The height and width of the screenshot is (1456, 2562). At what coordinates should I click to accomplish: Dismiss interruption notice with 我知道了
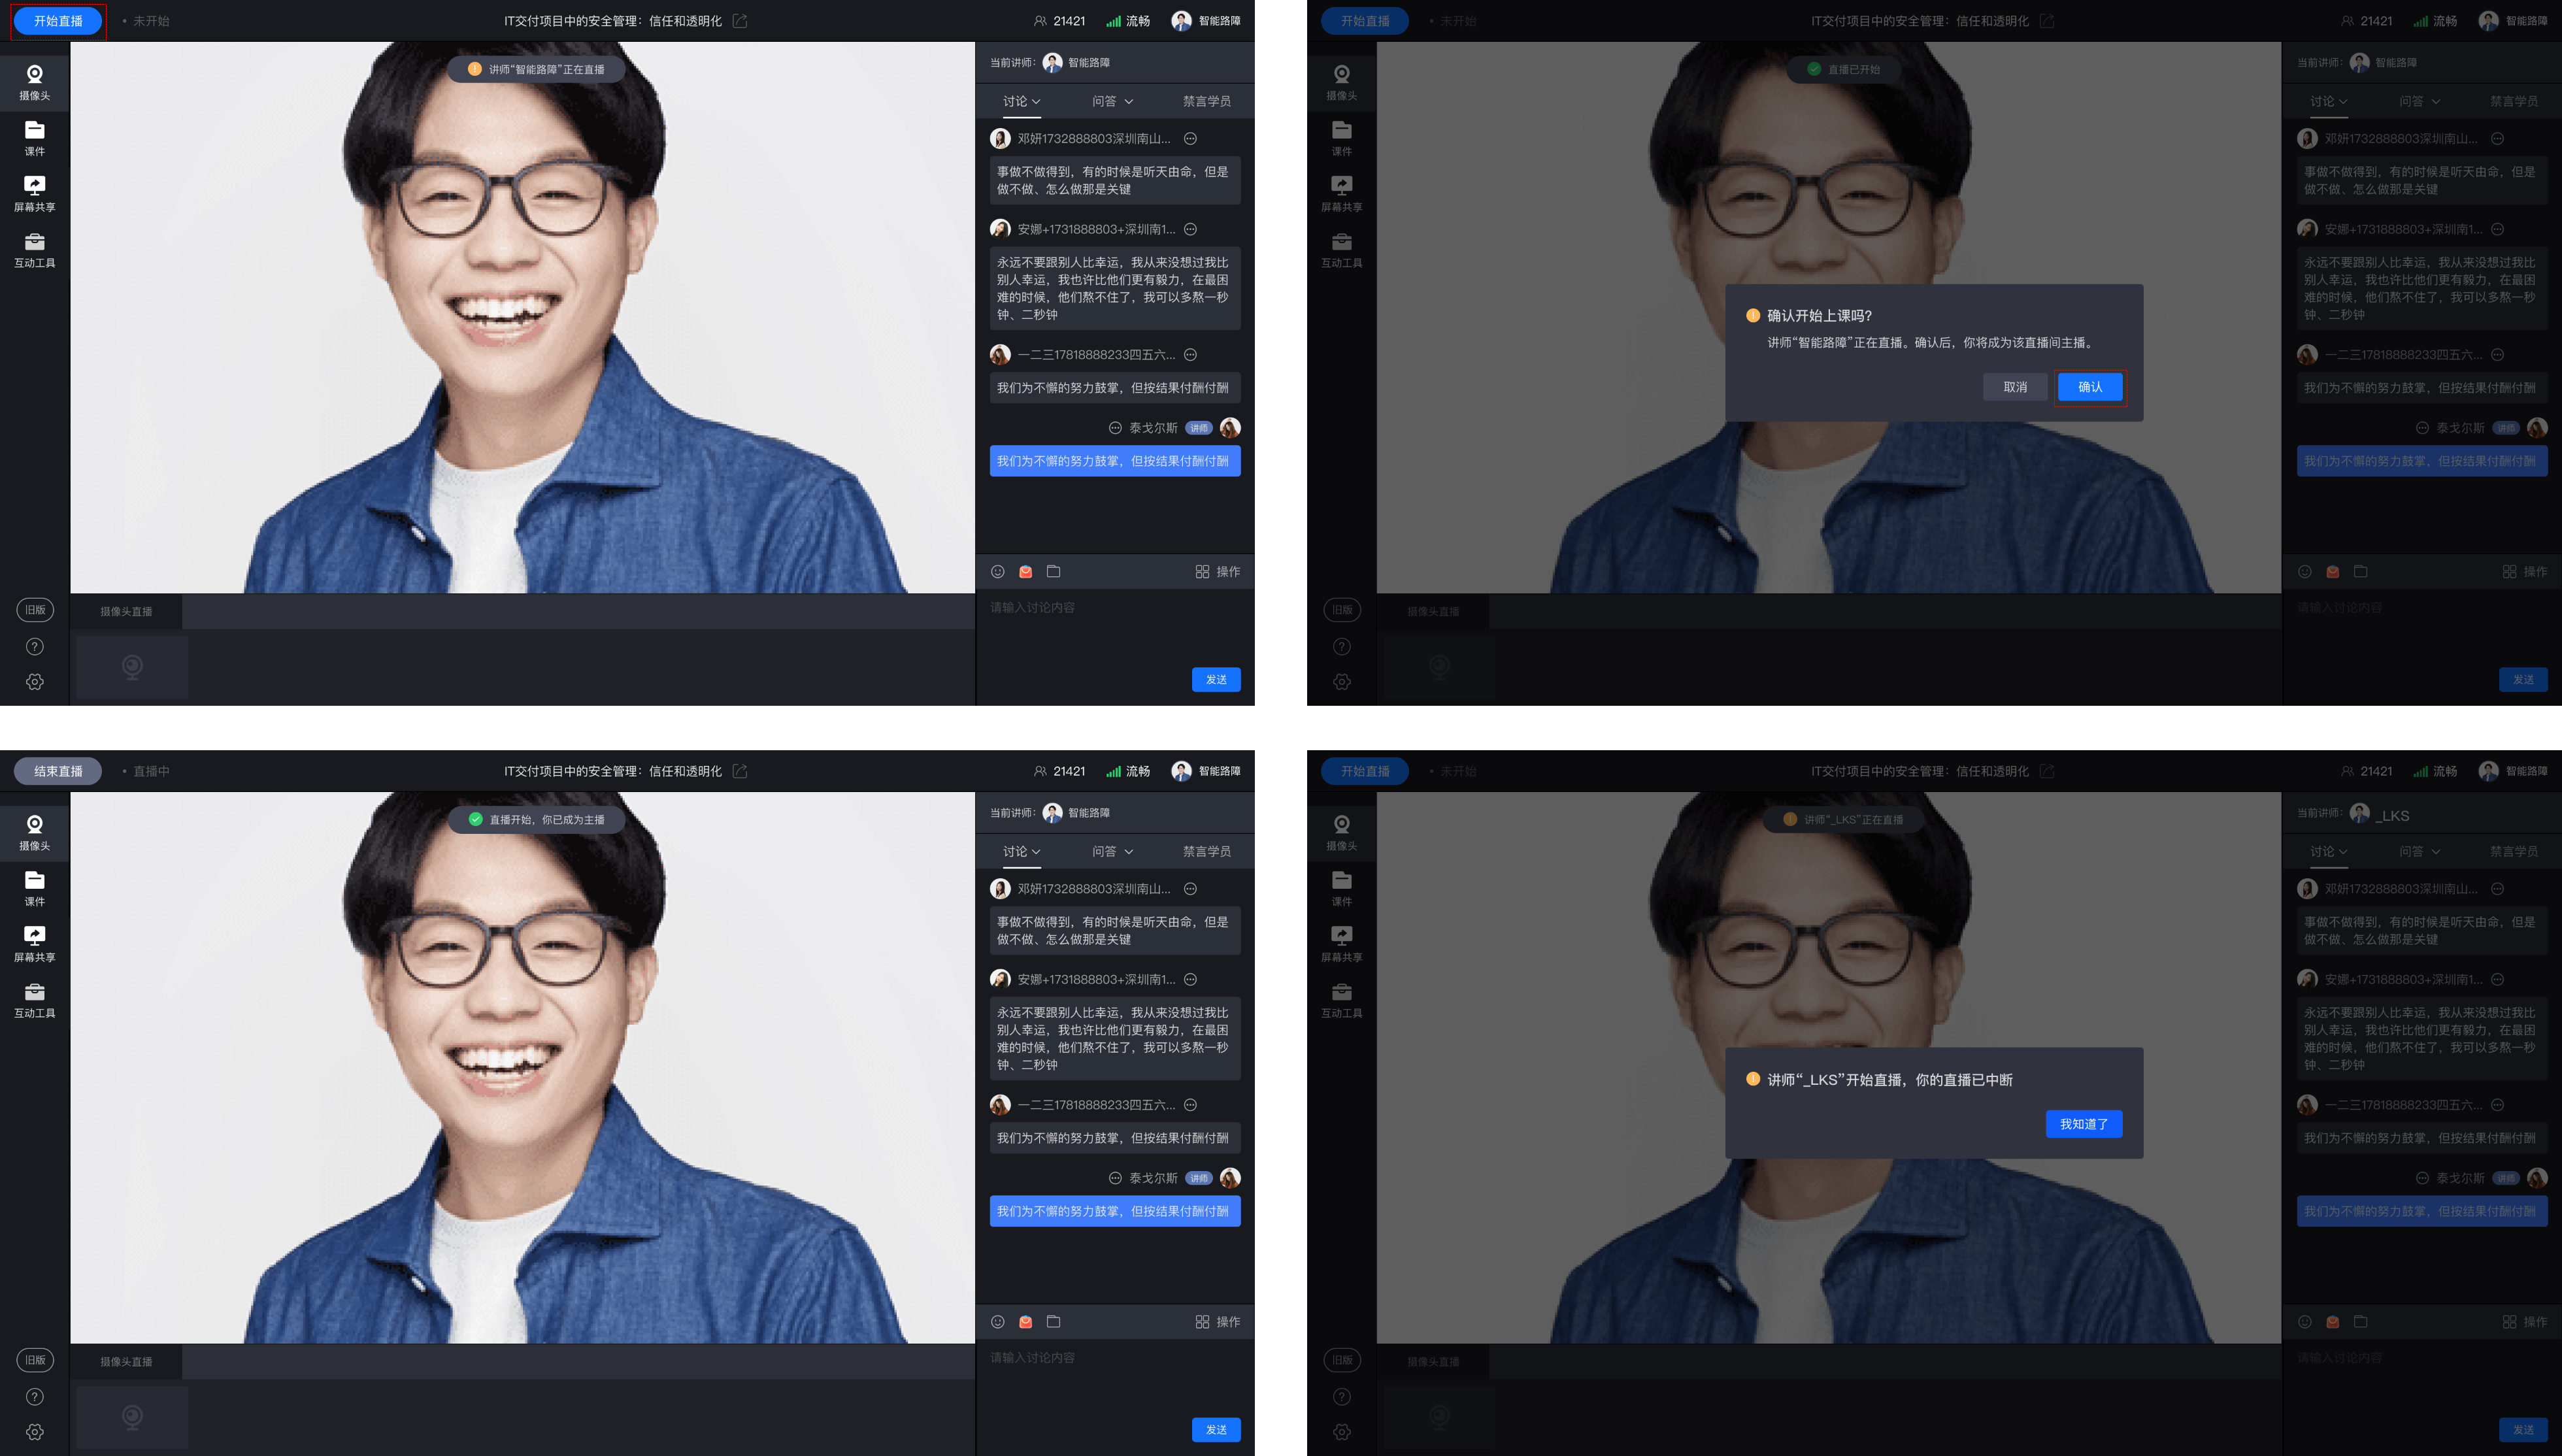click(2083, 1124)
